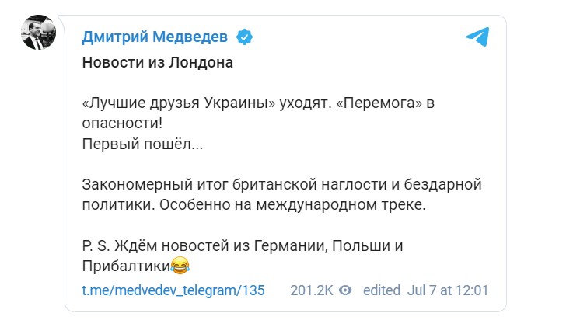This screenshot has width=580, height=327.
Task: Click the eye views icon
Action: click(346, 290)
